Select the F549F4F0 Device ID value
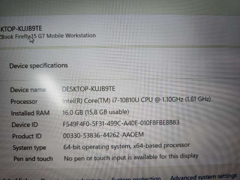This screenshot has width=240, height=180. (121, 123)
